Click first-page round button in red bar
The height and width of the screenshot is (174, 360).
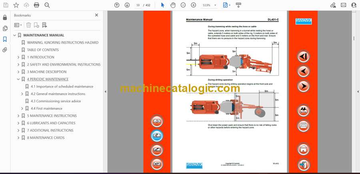coord(303,56)
